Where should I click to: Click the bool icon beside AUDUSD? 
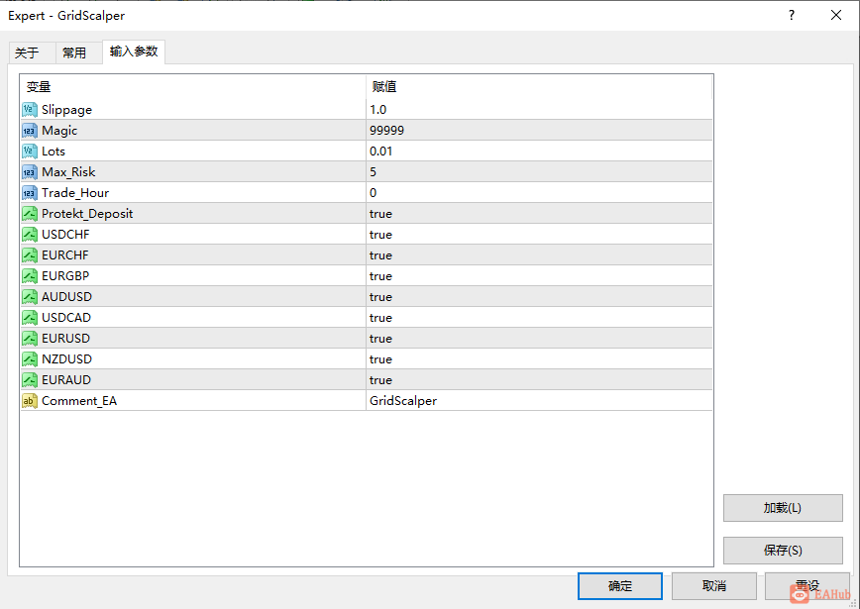pyautogui.click(x=30, y=297)
